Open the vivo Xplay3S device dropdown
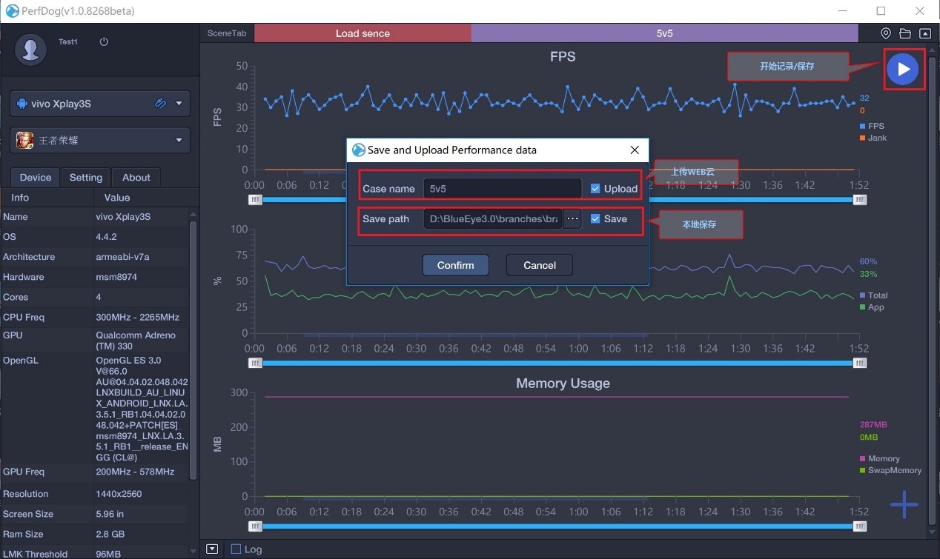 [x=179, y=103]
